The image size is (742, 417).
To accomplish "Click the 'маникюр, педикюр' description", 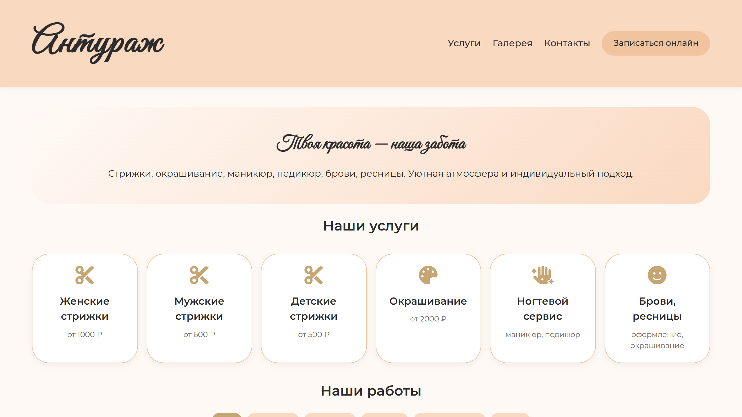I will click(x=543, y=335).
